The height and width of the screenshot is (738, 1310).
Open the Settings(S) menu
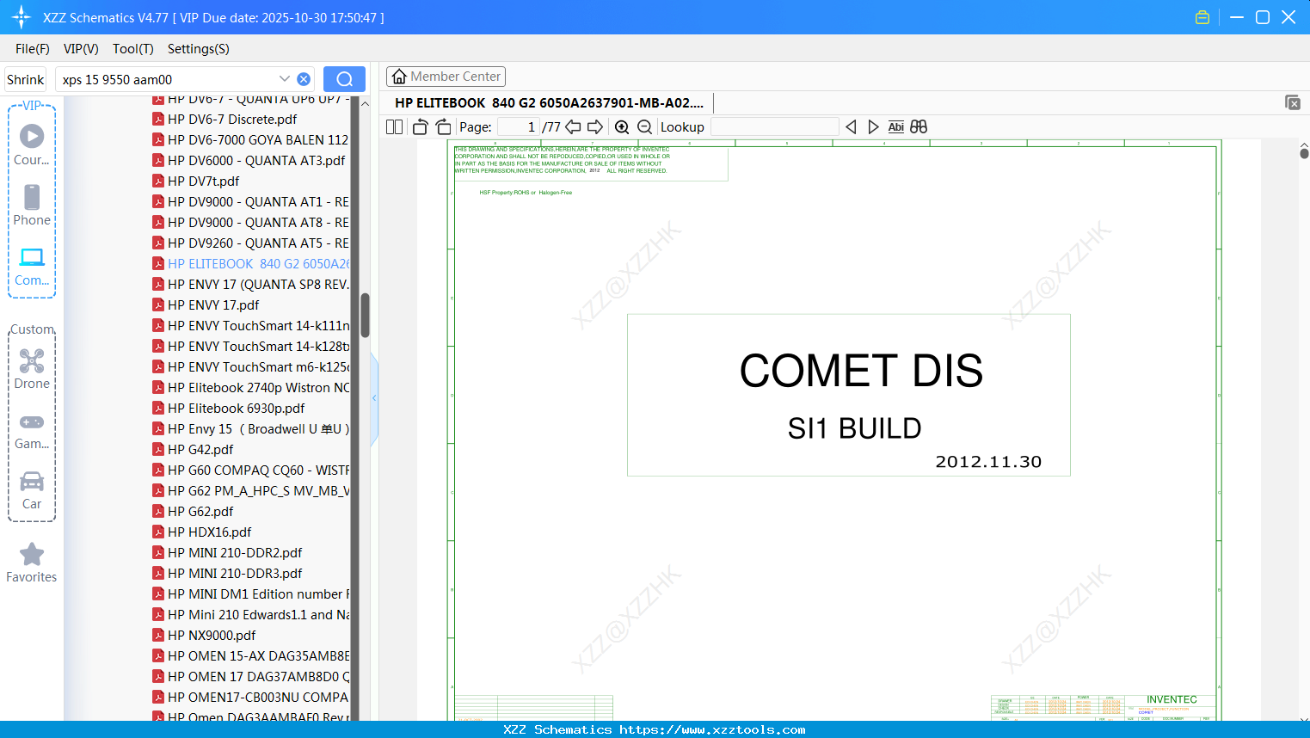tap(199, 49)
